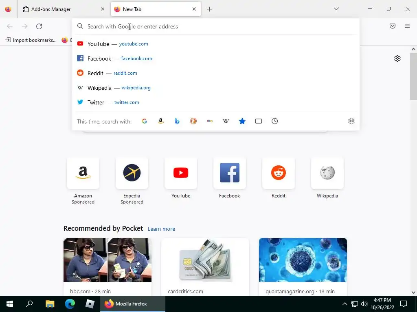Click scrollbar down arrow at bottom
The height and width of the screenshot is (312, 417).
point(413,292)
